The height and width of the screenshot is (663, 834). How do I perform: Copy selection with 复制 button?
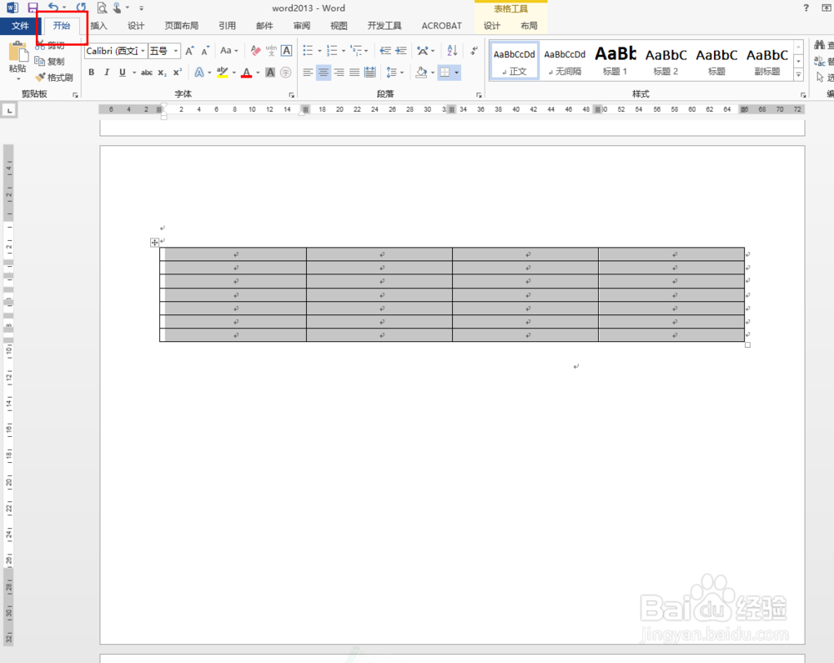click(50, 62)
